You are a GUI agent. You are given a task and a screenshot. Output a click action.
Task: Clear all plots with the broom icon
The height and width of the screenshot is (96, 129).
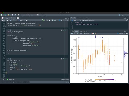96,34
